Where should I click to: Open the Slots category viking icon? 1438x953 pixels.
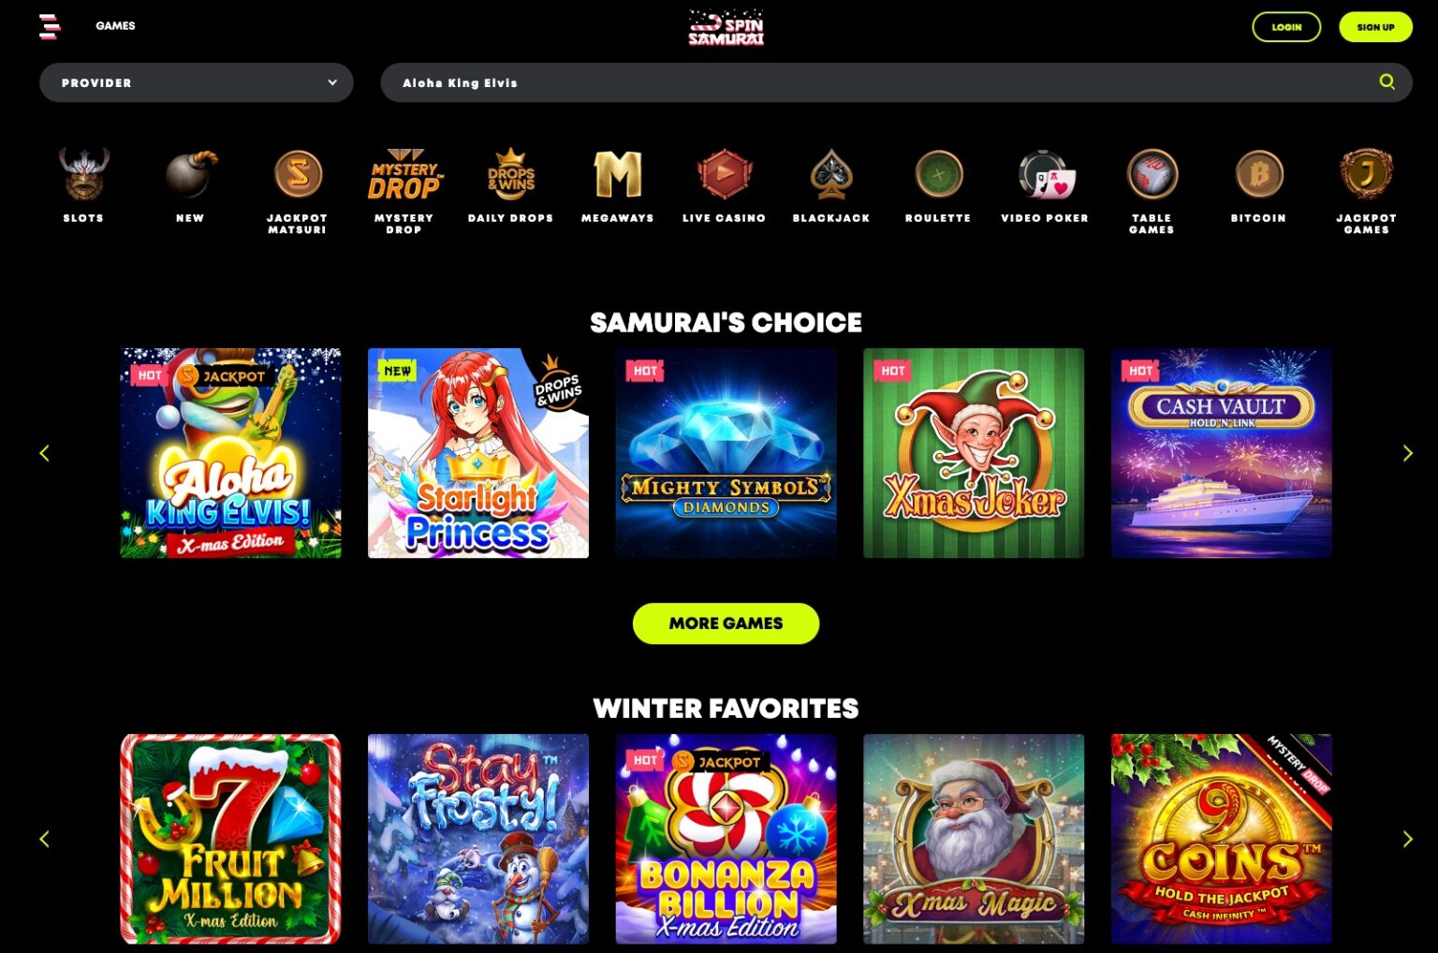point(83,174)
